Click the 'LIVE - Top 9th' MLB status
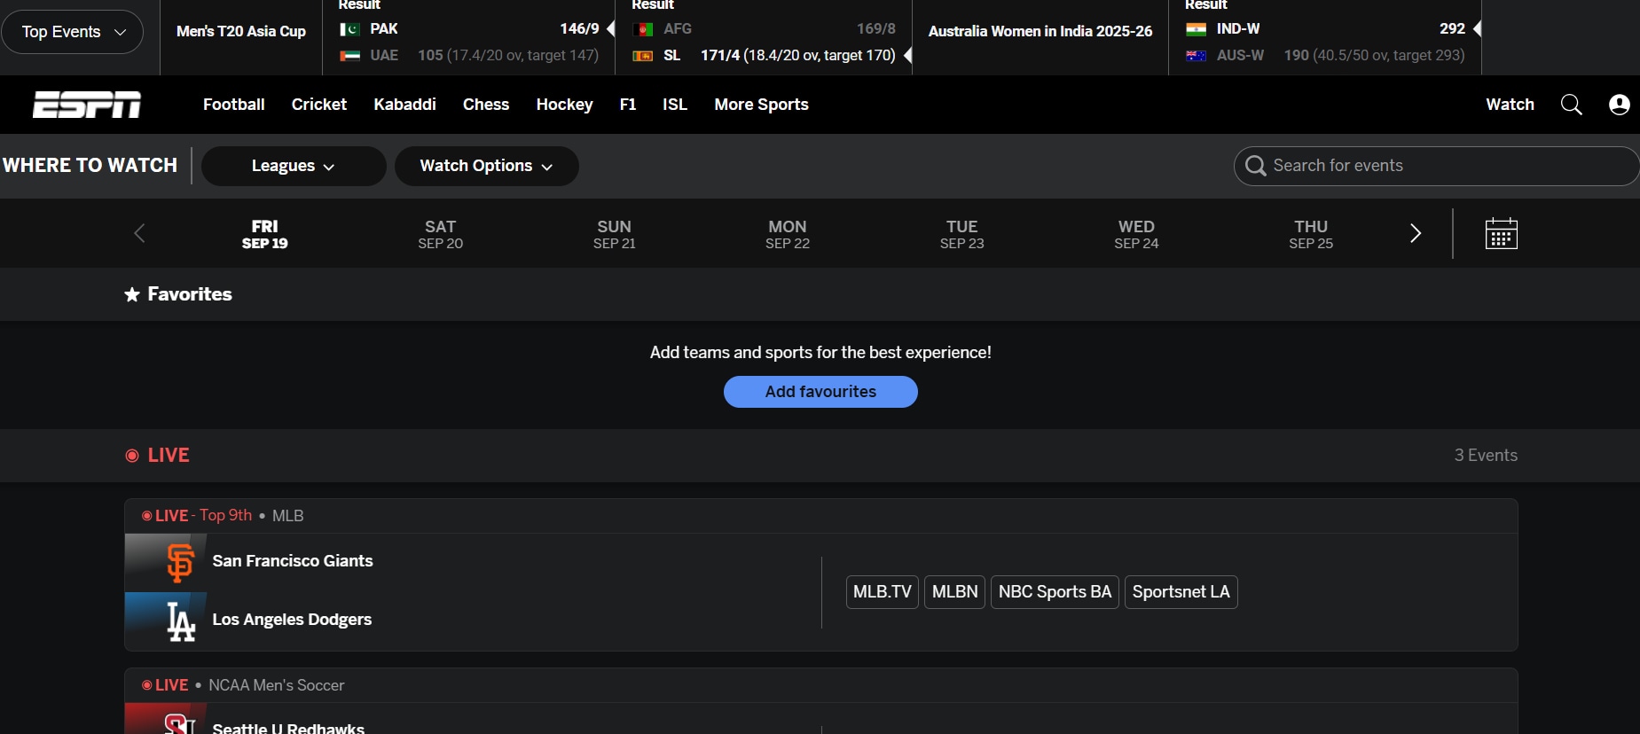Image resolution: width=1640 pixels, height=734 pixels. [x=197, y=516]
